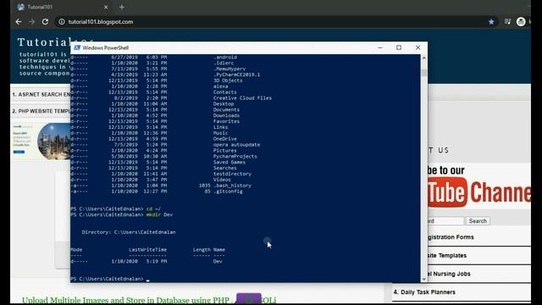542x305 pixels.
Task: Minimize the Windows PowerShell window
Action: [x=380, y=47]
